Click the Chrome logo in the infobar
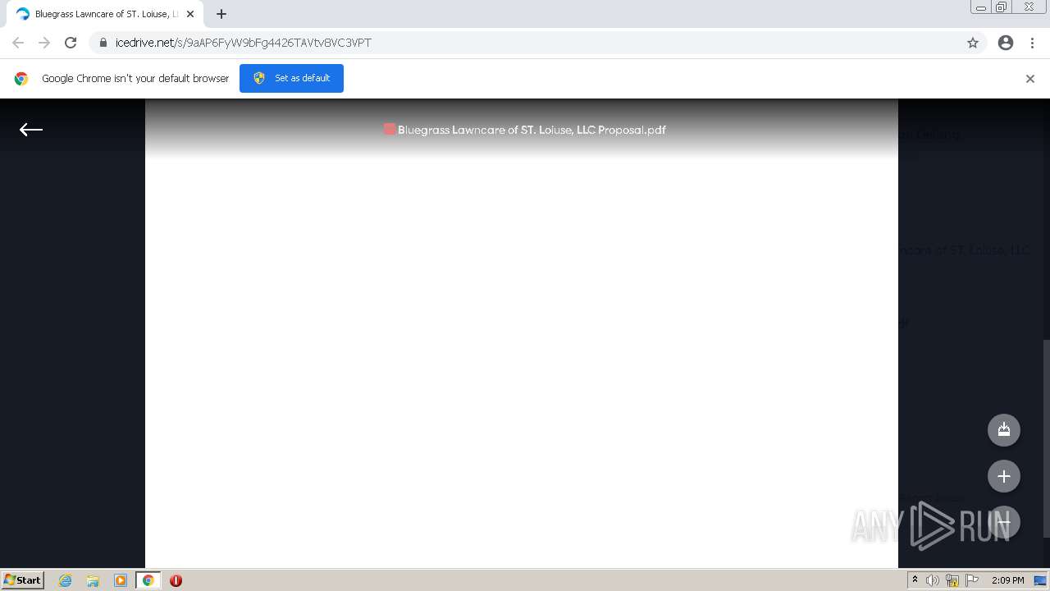Viewport: 1050px width, 591px height. (21, 79)
